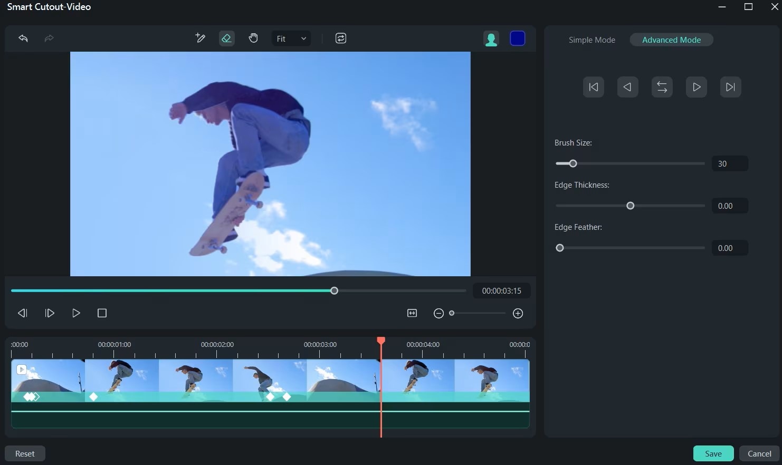Switch to Simple Mode
This screenshot has height=465, width=782.
coord(592,40)
